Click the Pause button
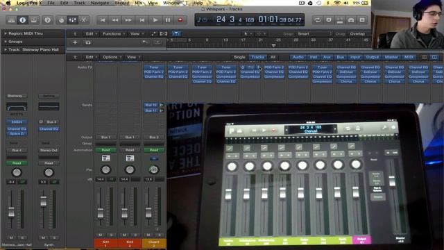 168,20
